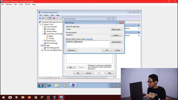Screen dimensions: 178x100
Task: Click Help button in devan Properties
Action: [x=110, y=73]
